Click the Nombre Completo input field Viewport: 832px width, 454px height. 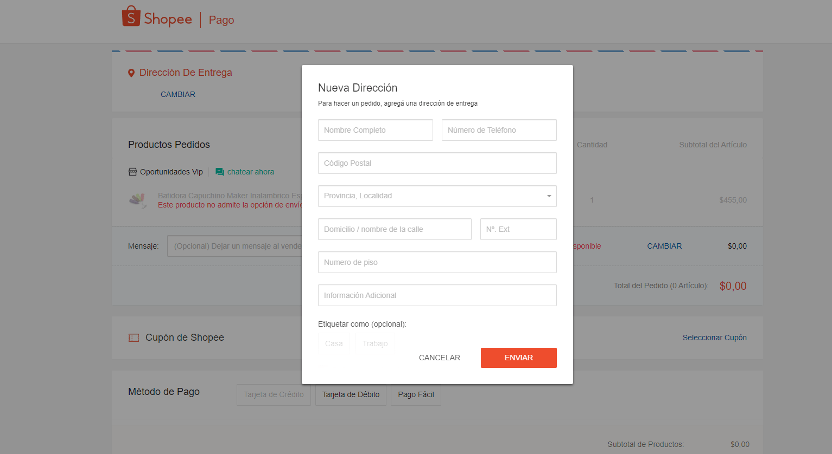point(375,130)
